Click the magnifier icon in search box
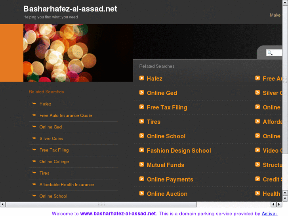 tap(270, 53)
